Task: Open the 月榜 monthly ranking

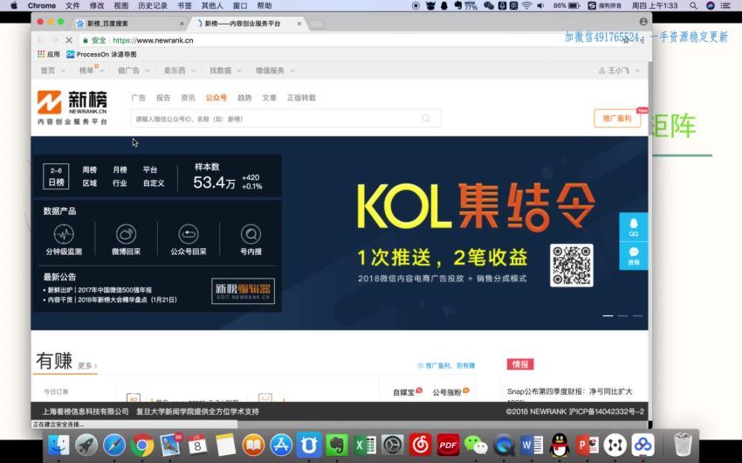Action: pyautogui.click(x=120, y=169)
